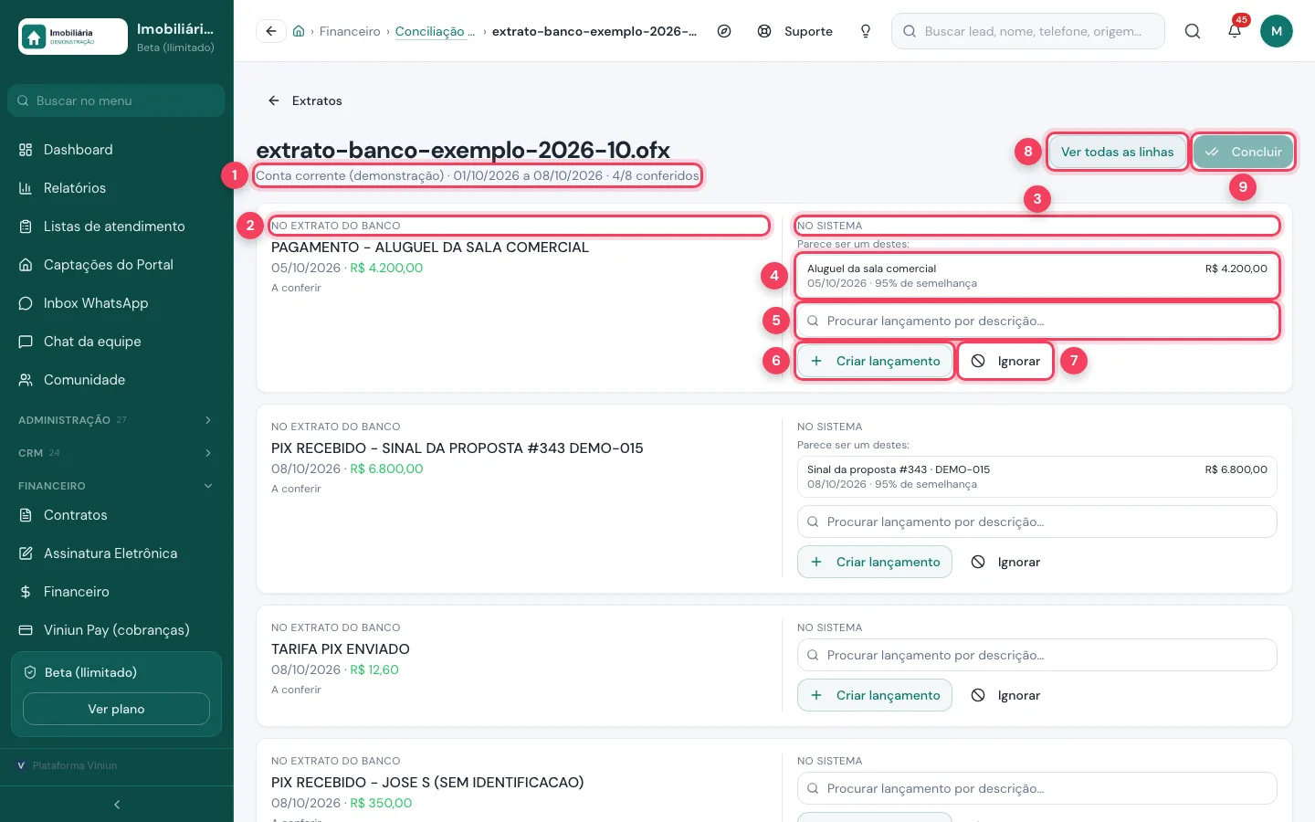Open the home icon in breadcrumb
The image size is (1315, 822).
click(299, 31)
